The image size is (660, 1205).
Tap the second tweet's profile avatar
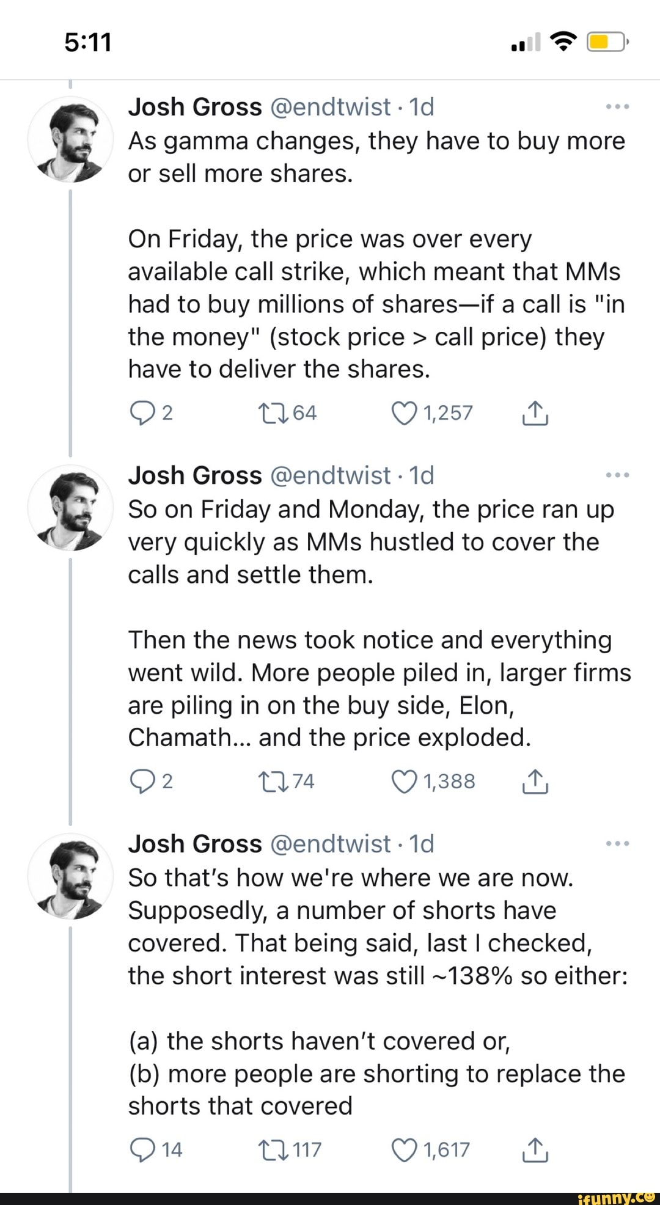70,508
